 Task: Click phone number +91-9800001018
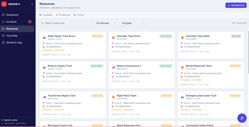(53, 77)
